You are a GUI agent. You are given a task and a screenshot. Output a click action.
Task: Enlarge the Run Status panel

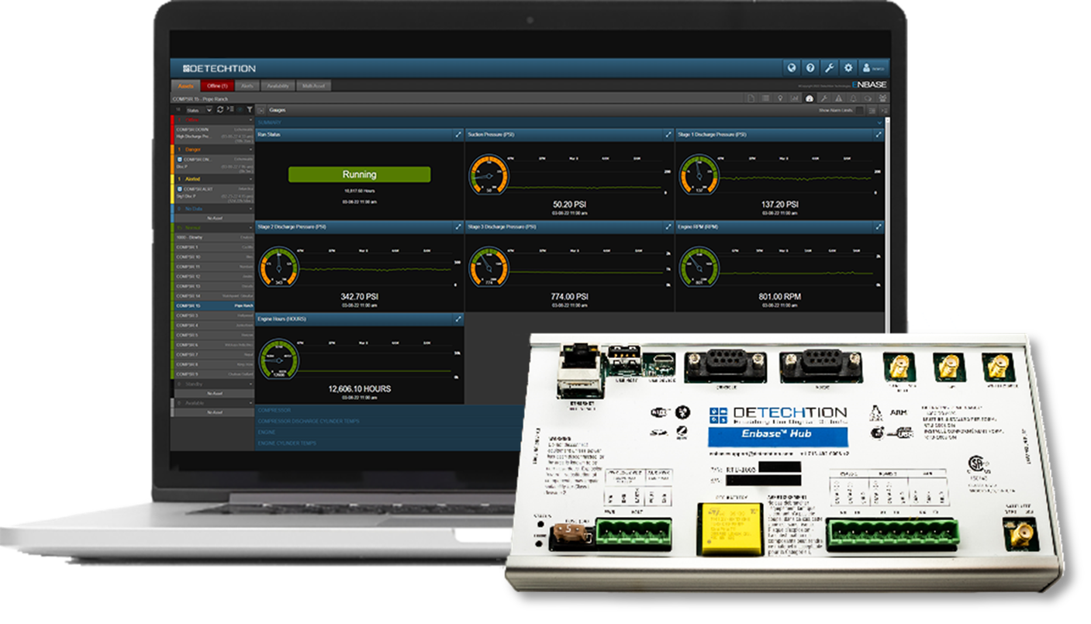point(458,135)
